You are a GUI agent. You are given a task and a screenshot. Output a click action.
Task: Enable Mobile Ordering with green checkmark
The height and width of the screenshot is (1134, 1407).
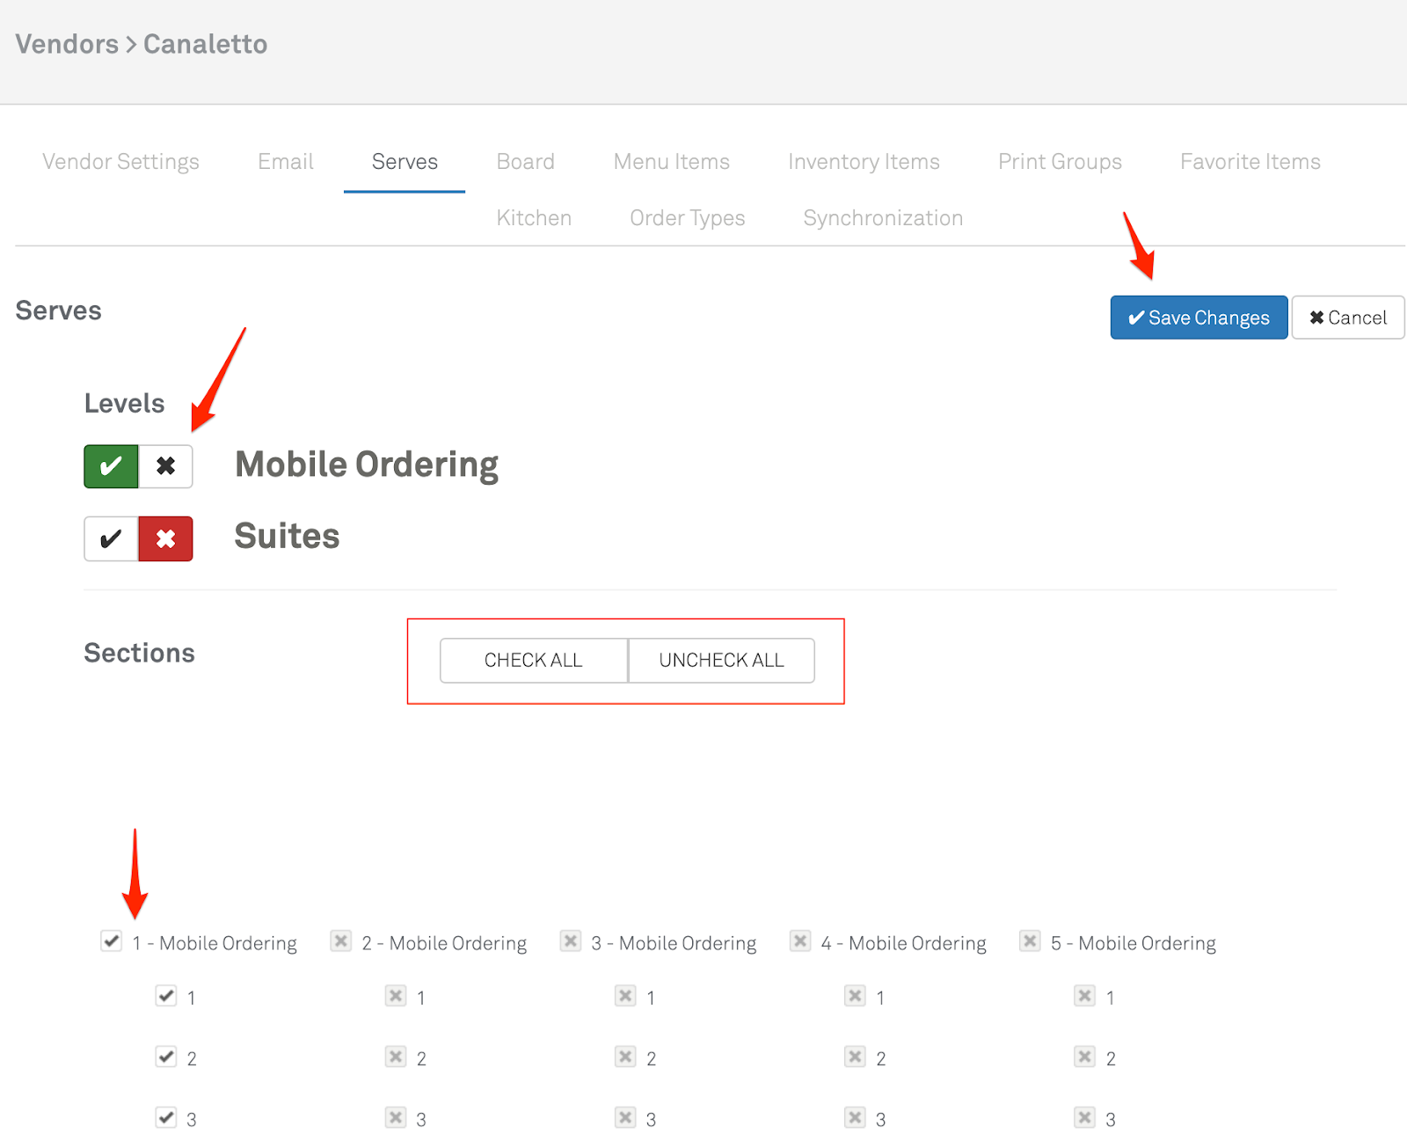111,466
